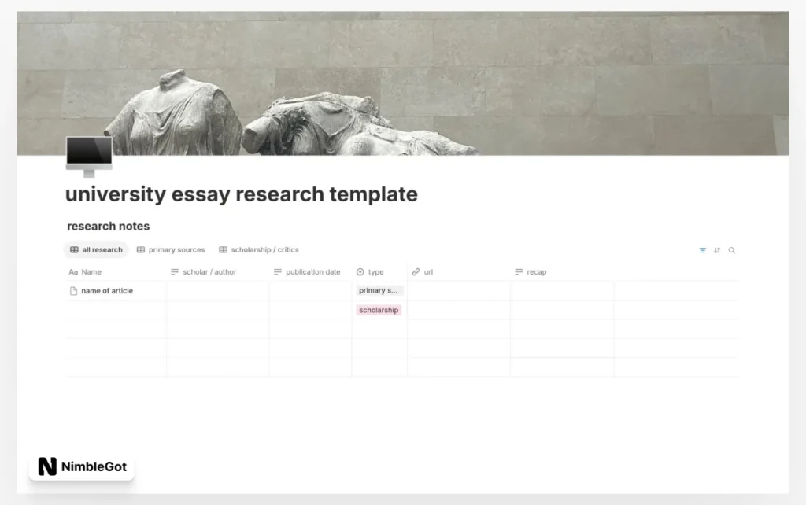
Task: Click the 'primary s...' type tag
Action: tap(379, 291)
